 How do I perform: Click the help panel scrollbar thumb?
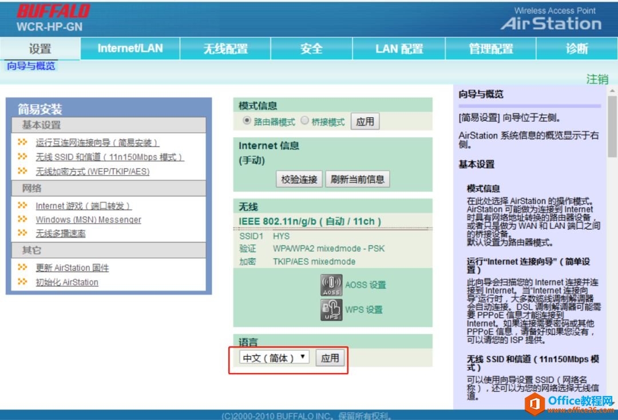(x=612, y=126)
